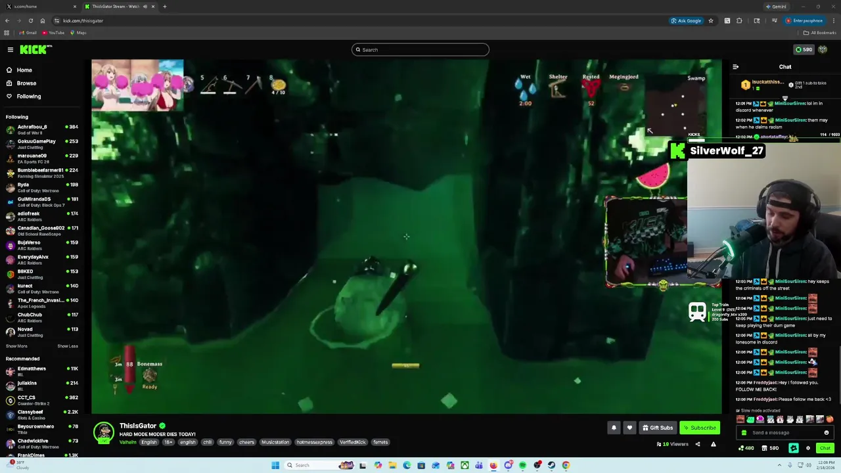Open GokuuGamePlay channel in Following
841x473 pixels.
(x=42, y=144)
